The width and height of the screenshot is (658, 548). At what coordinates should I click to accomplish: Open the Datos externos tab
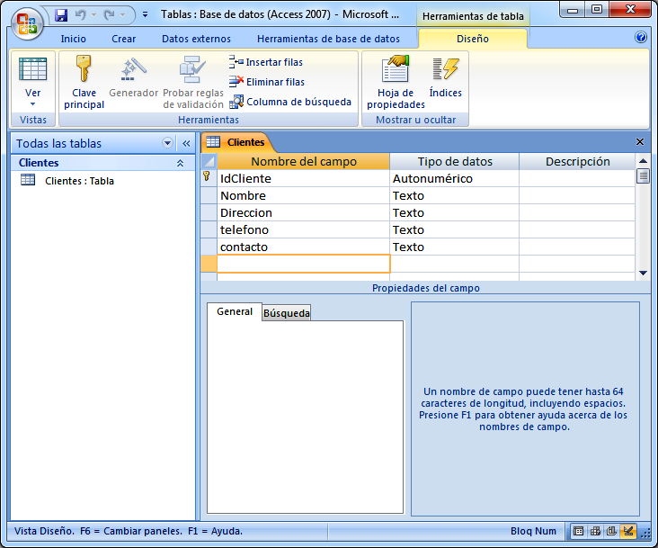pyautogui.click(x=196, y=39)
